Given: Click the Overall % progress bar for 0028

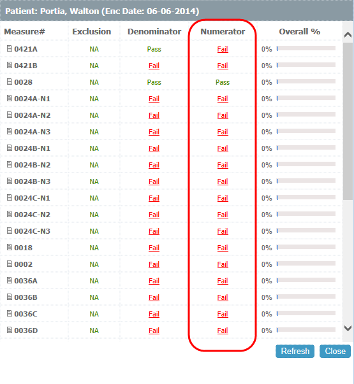Looking at the screenshot, I should click(306, 82).
